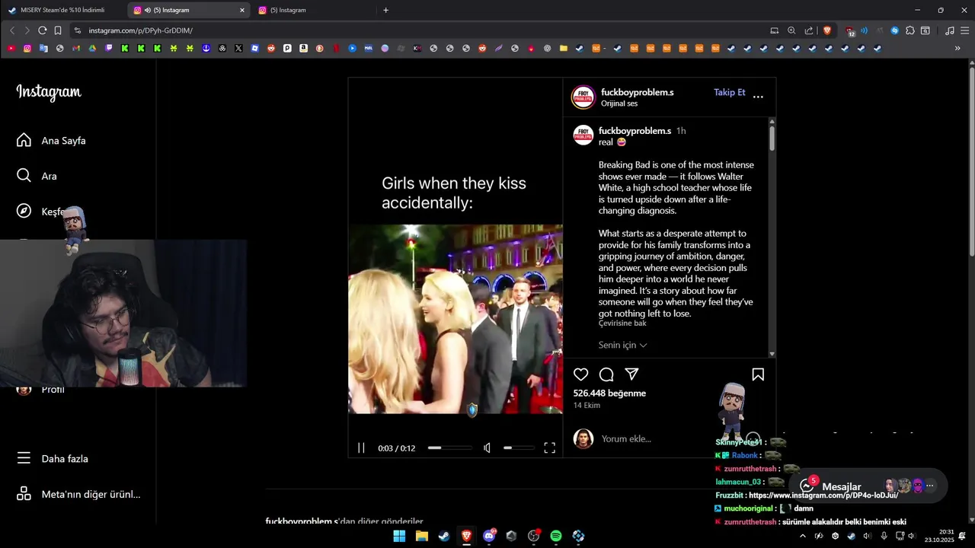This screenshot has height=548, width=975.
Task: Open Profil in the sidebar
Action: click(x=42, y=390)
